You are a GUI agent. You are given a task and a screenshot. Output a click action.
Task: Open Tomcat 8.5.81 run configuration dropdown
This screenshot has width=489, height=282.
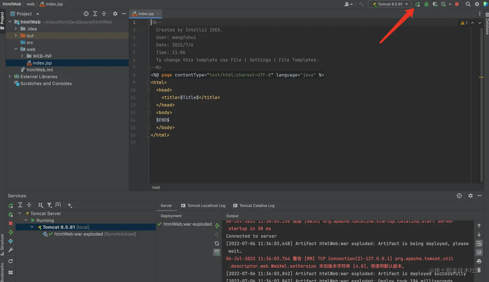point(390,4)
